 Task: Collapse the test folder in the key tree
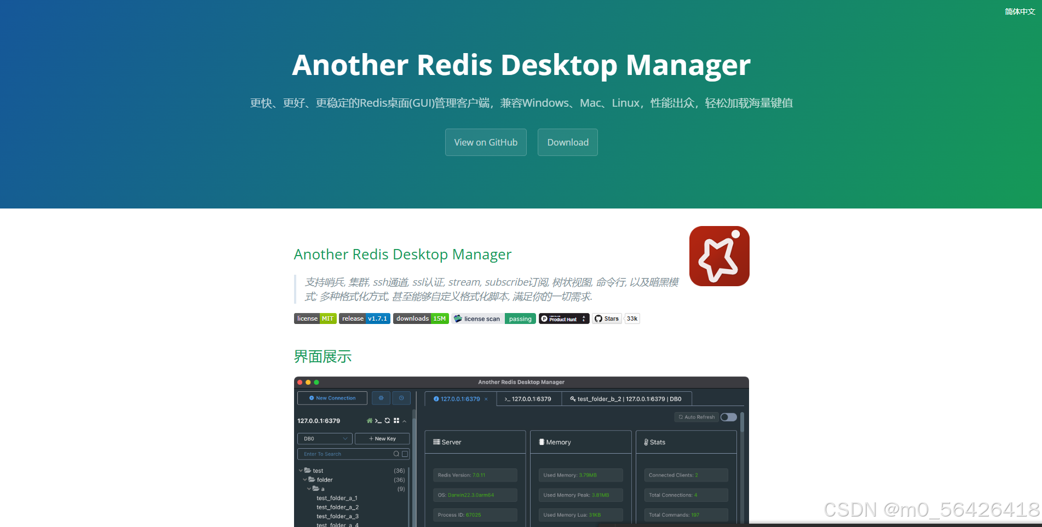tap(301, 470)
